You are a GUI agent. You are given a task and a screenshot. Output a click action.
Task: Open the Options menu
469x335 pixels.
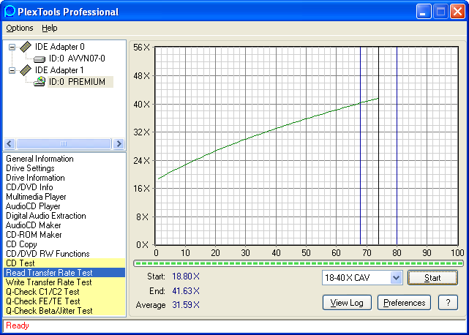click(x=20, y=28)
